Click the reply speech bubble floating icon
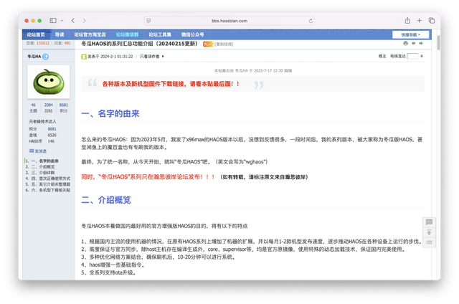Image resolution: width=459 pixels, height=304 pixels. (428, 223)
